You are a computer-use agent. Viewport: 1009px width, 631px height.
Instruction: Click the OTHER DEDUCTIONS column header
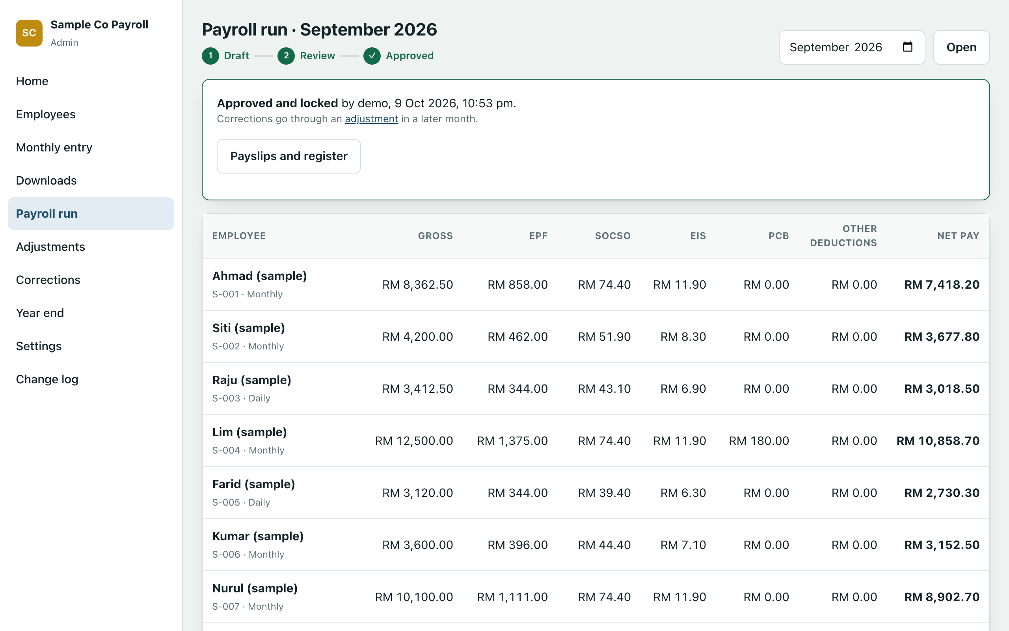843,236
